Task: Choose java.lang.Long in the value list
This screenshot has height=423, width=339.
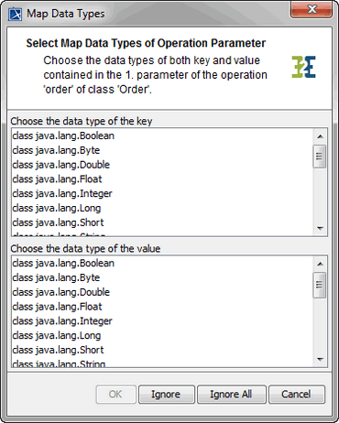Action: [162, 336]
